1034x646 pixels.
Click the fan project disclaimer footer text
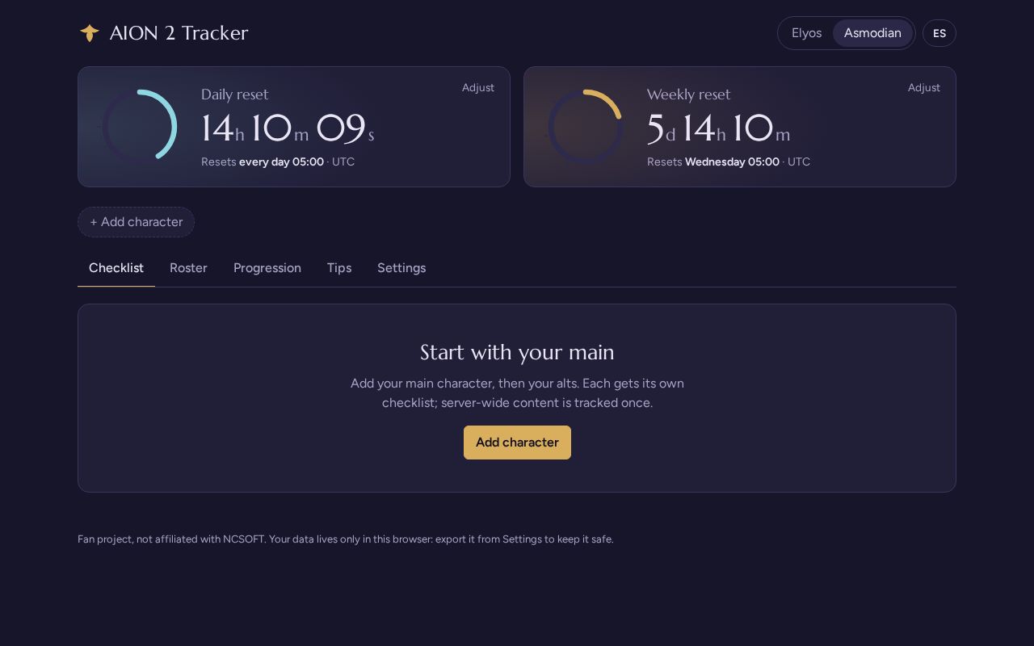point(346,539)
